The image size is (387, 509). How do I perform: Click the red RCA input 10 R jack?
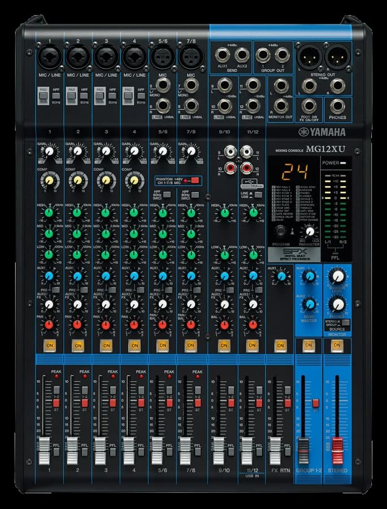point(231,168)
